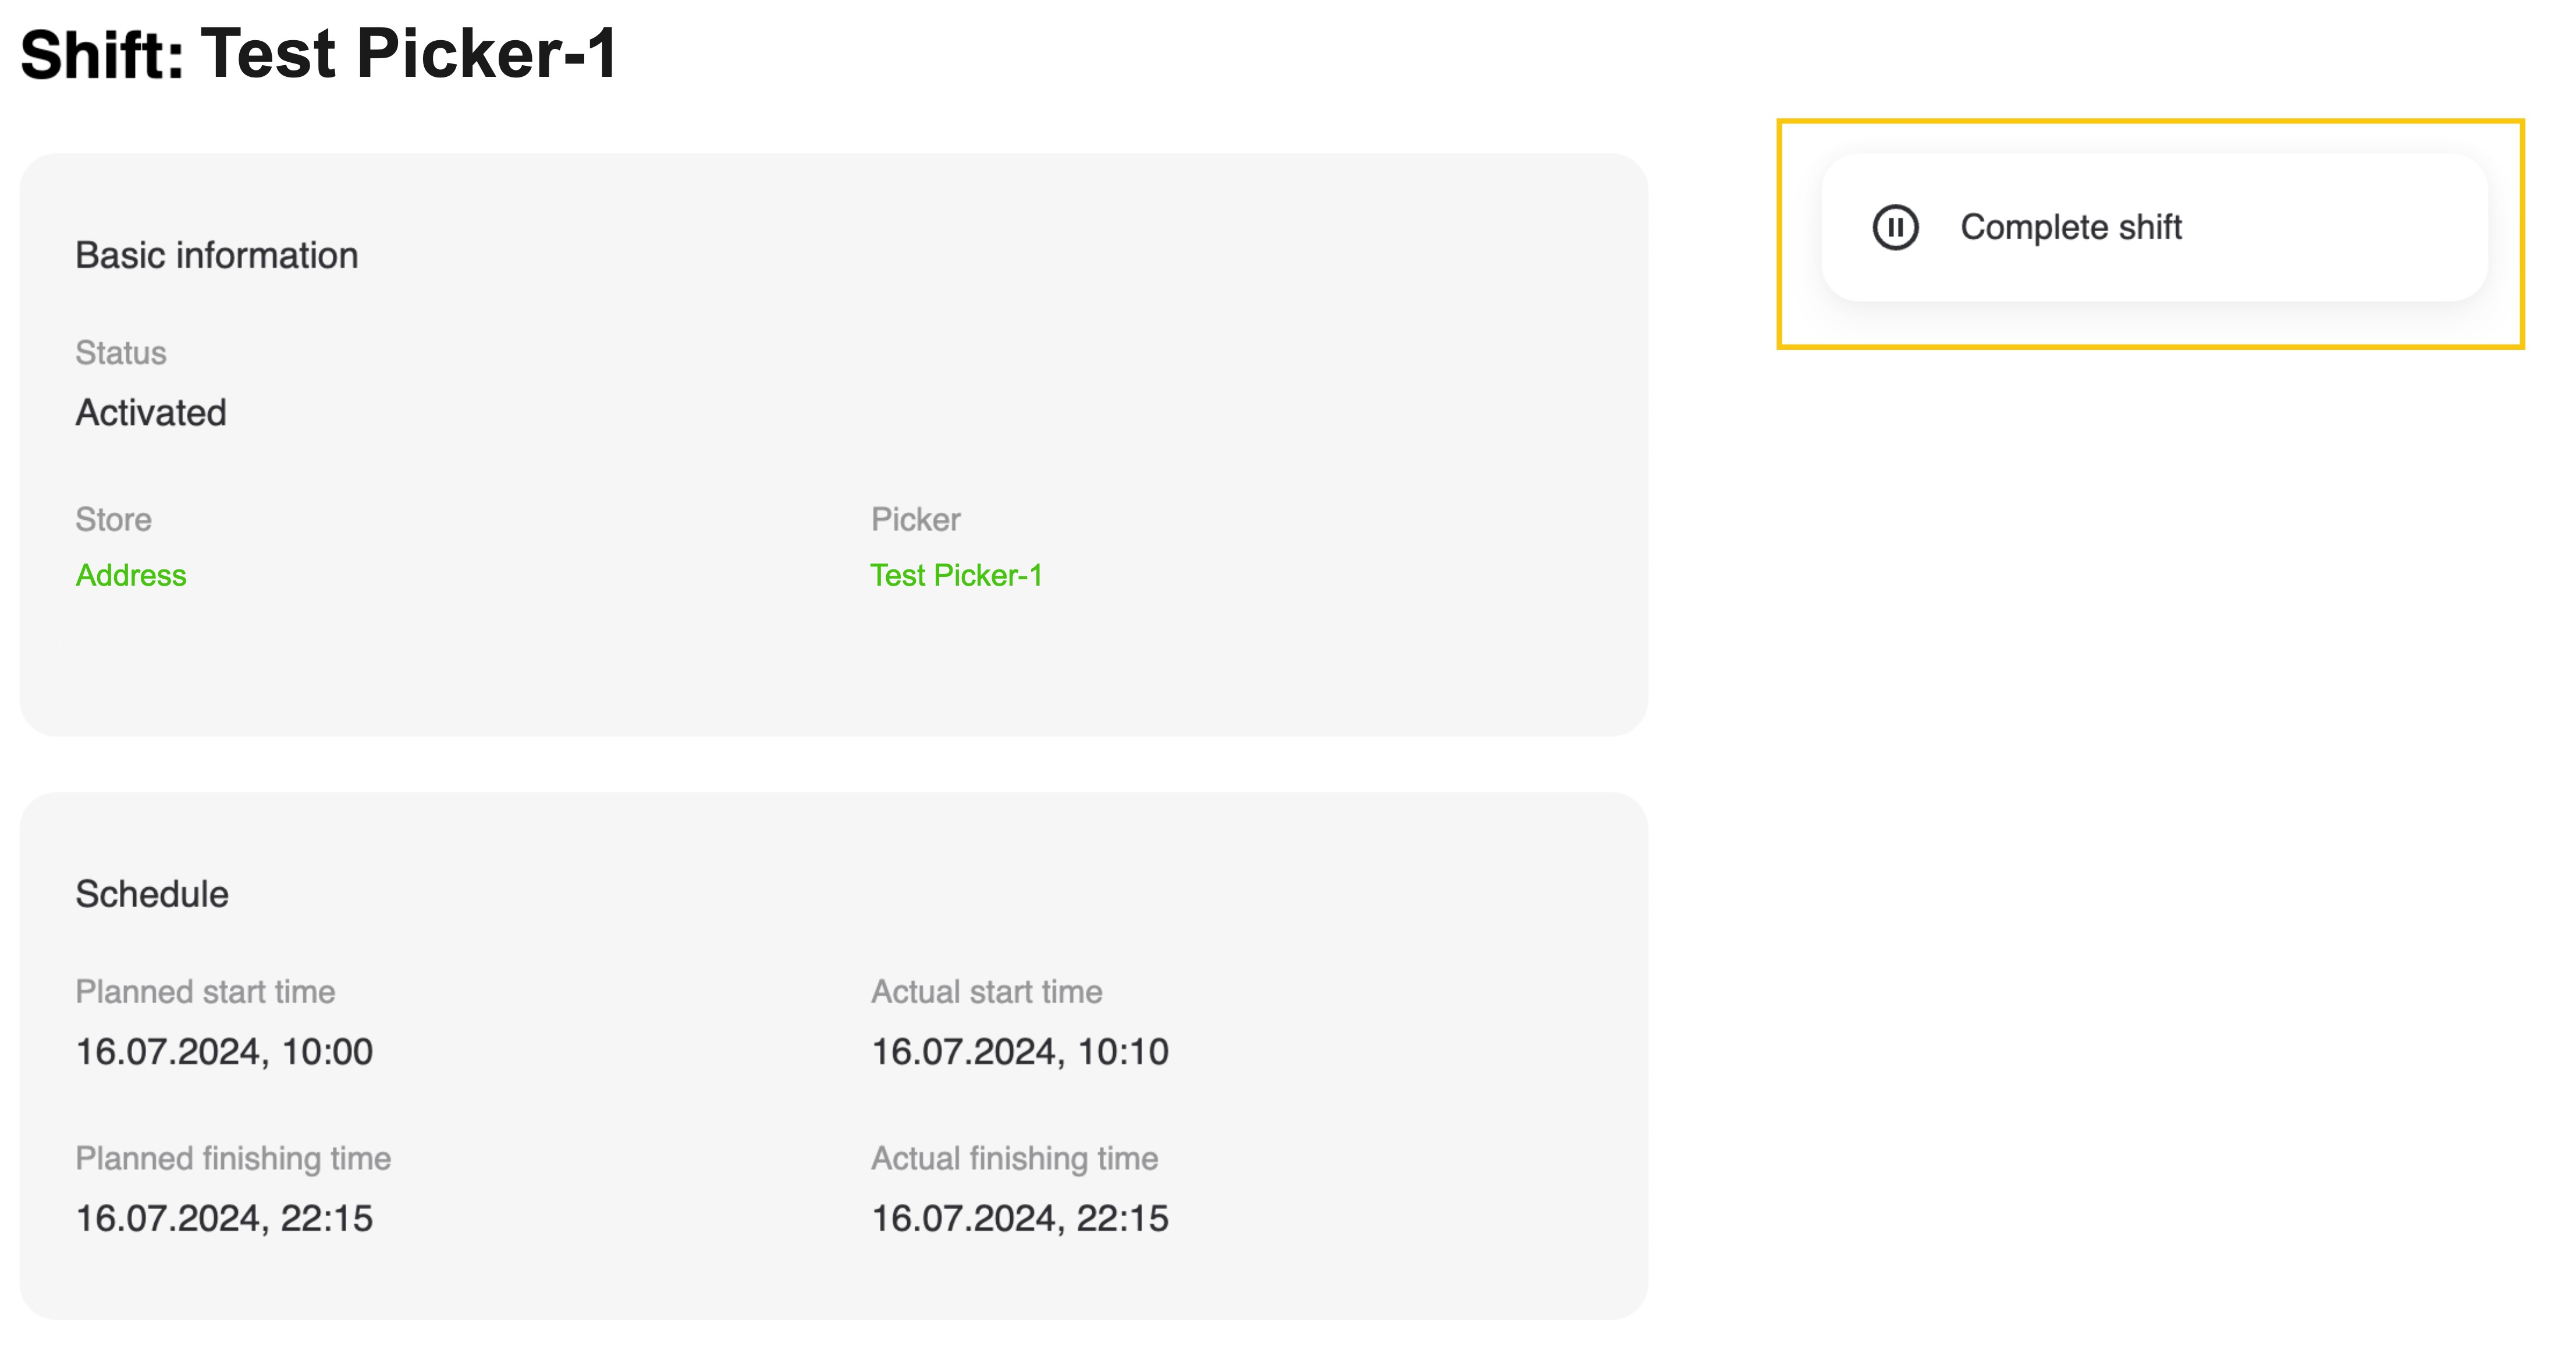Click the Store field label
The height and width of the screenshot is (1346, 2576).
(113, 519)
